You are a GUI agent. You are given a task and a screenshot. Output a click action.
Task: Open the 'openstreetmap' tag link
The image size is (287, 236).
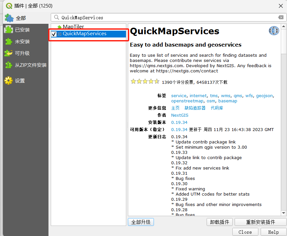coord(187,101)
